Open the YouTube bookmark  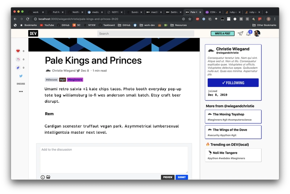point(47,25)
